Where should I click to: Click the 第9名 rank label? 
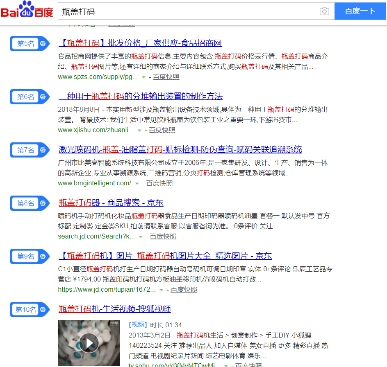(x=26, y=257)
